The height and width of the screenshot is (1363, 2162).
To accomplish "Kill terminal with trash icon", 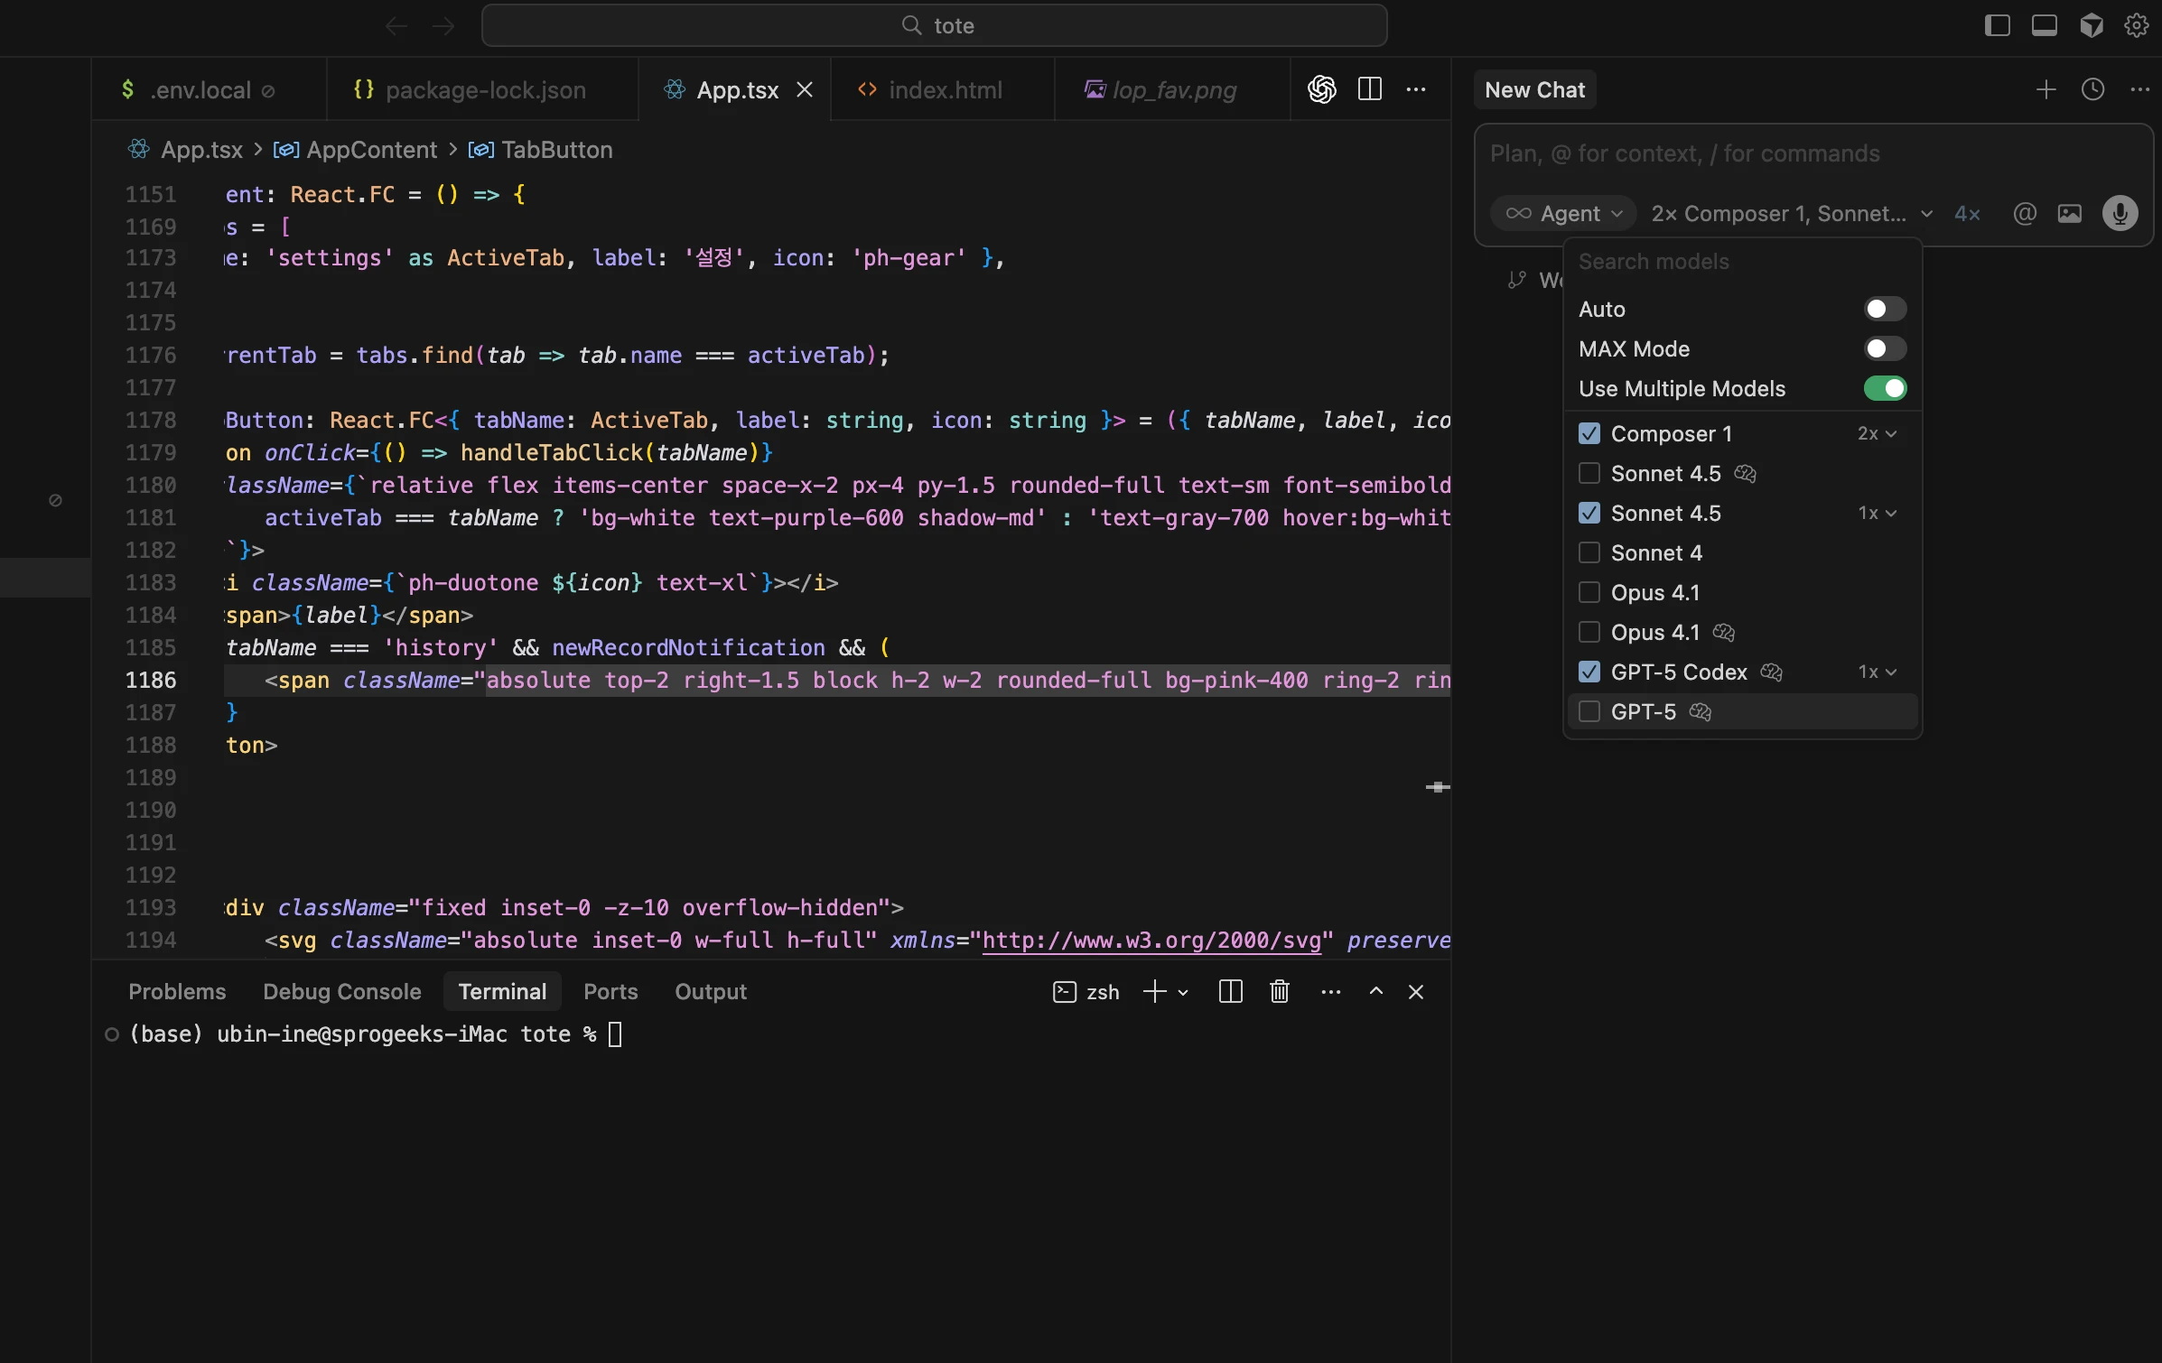I will (x=1279, y=991).
